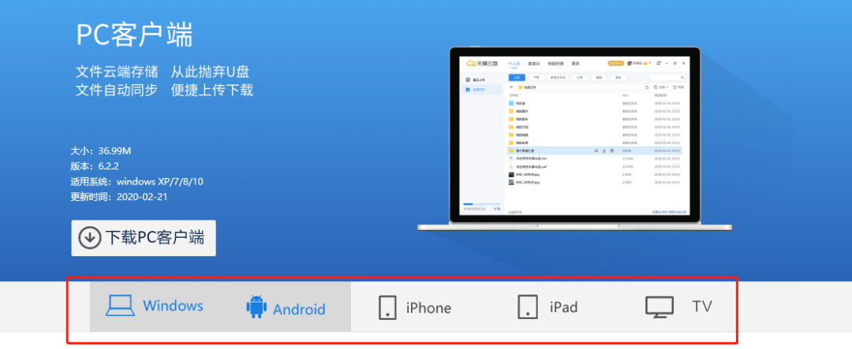Choose the iPad tab text
Viewport: 852px width, 349px height.
pyautogui.click(x=563, y=307)
